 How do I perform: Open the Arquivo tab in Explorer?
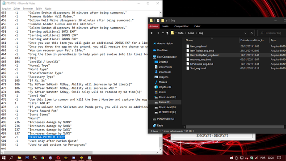pos(154,26)
